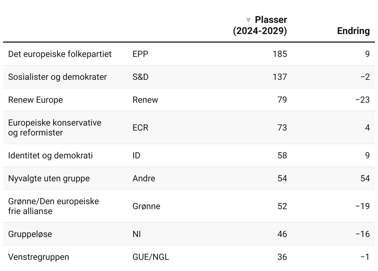This screenshot has width=378, height=271.
Task: Select Renew Europe party name
Action: click(35, 100)
